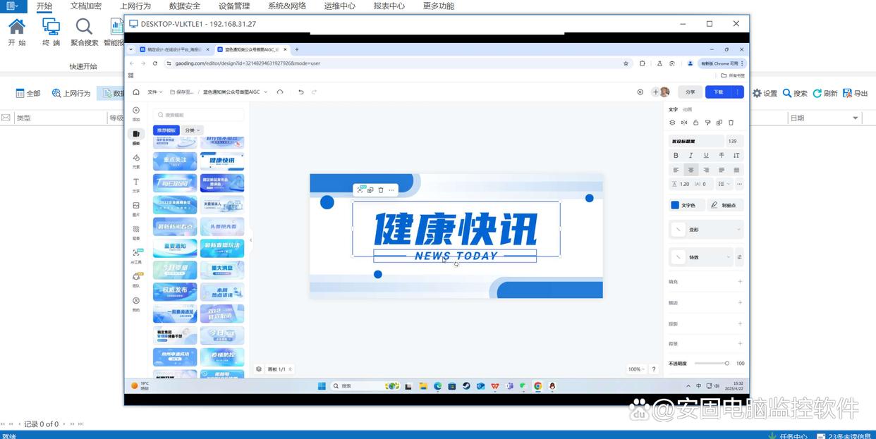Click the 终端 terminal icon in ribbon
876x439 pixels.
pos(51,32)
